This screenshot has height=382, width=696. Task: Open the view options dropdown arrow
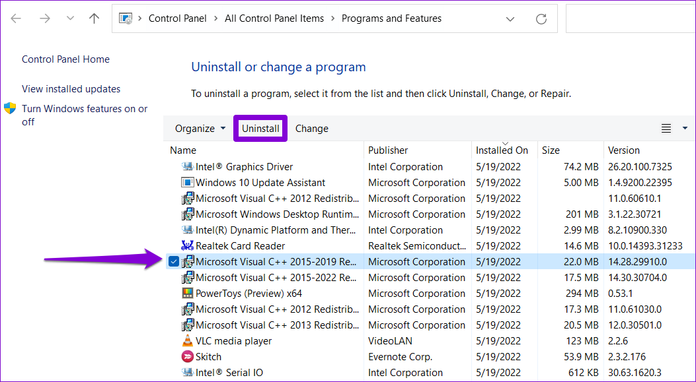pyautogui.click(x=685, y=129)
